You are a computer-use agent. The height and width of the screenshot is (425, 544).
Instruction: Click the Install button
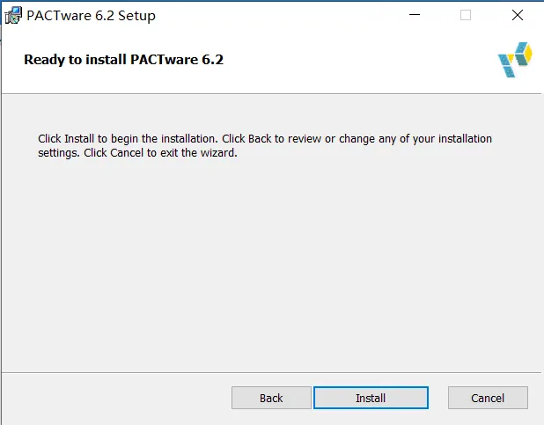[x=371, y=398]
